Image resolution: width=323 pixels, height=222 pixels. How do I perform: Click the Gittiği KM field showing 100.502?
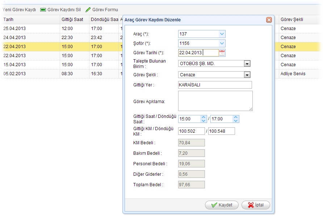[x=192, y=131]
